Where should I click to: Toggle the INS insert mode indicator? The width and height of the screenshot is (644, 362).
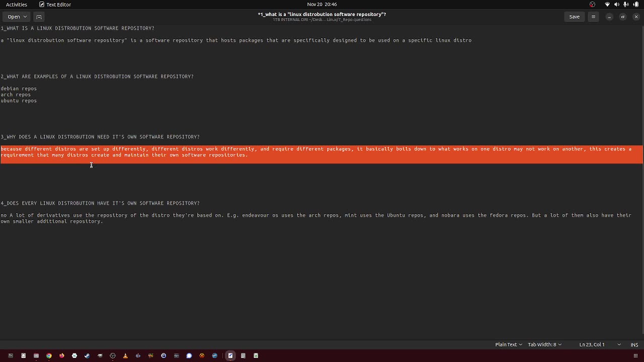point(634,344)
